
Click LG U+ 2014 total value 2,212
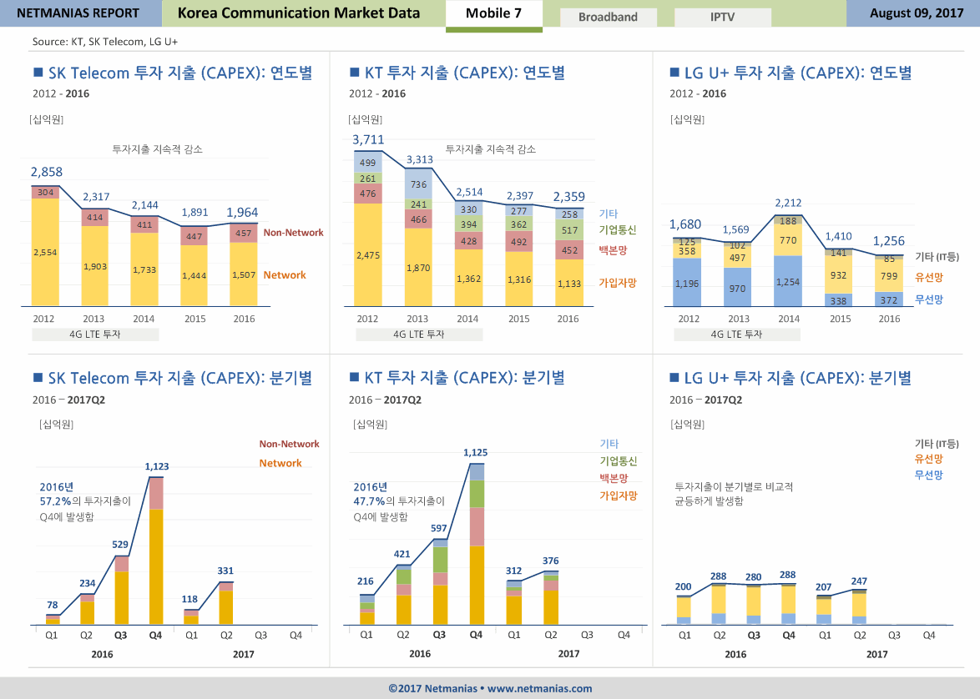click(x=788, y=203)
